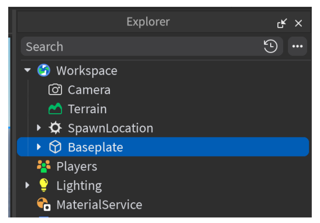Image resolution: width=320 pixels, height=223 pixels.
Task: Collapse the Workspace tree node
Action: pos(28,70)
